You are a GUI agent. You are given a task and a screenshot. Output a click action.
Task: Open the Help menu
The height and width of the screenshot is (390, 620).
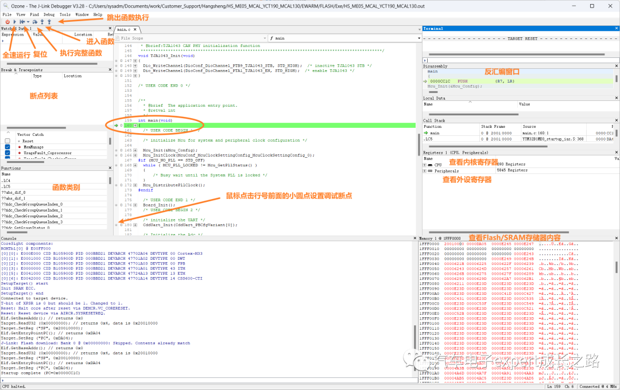(98, 14)
